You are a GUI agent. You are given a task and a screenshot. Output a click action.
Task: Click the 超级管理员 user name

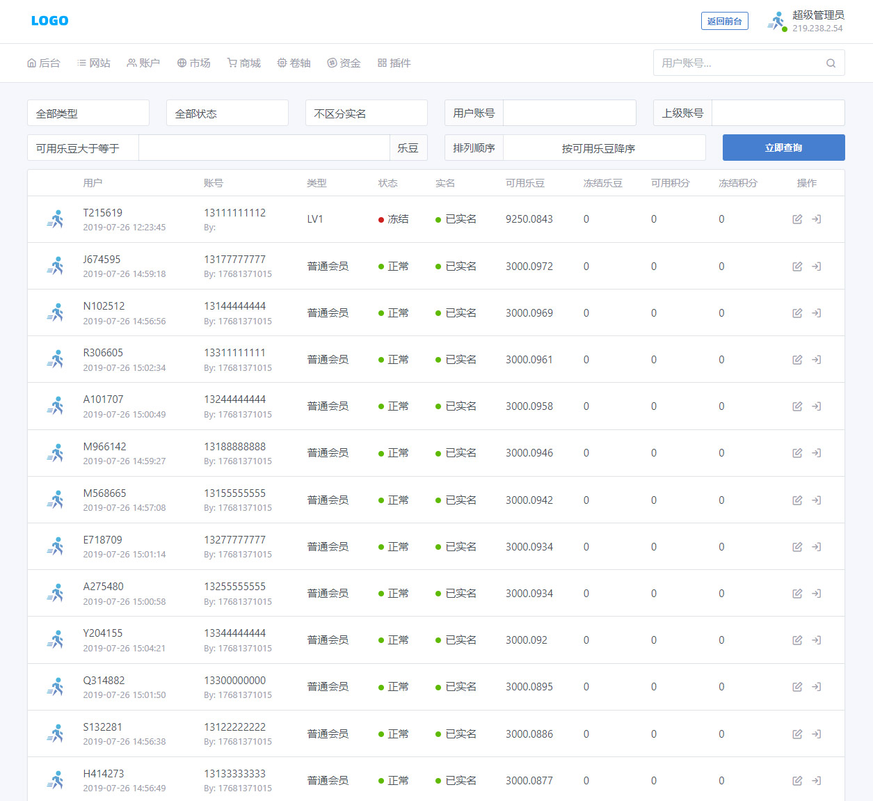(818, 15)
